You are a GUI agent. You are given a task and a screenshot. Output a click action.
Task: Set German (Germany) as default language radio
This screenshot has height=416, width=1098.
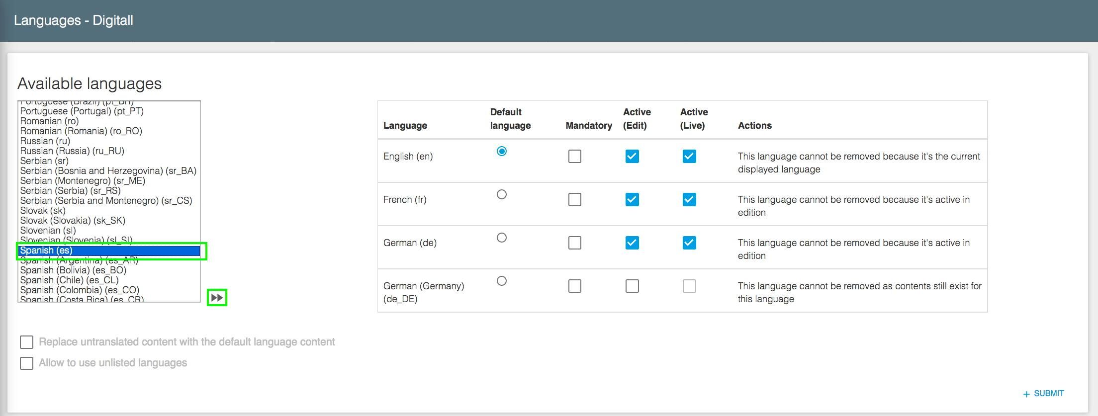point(502,281)
